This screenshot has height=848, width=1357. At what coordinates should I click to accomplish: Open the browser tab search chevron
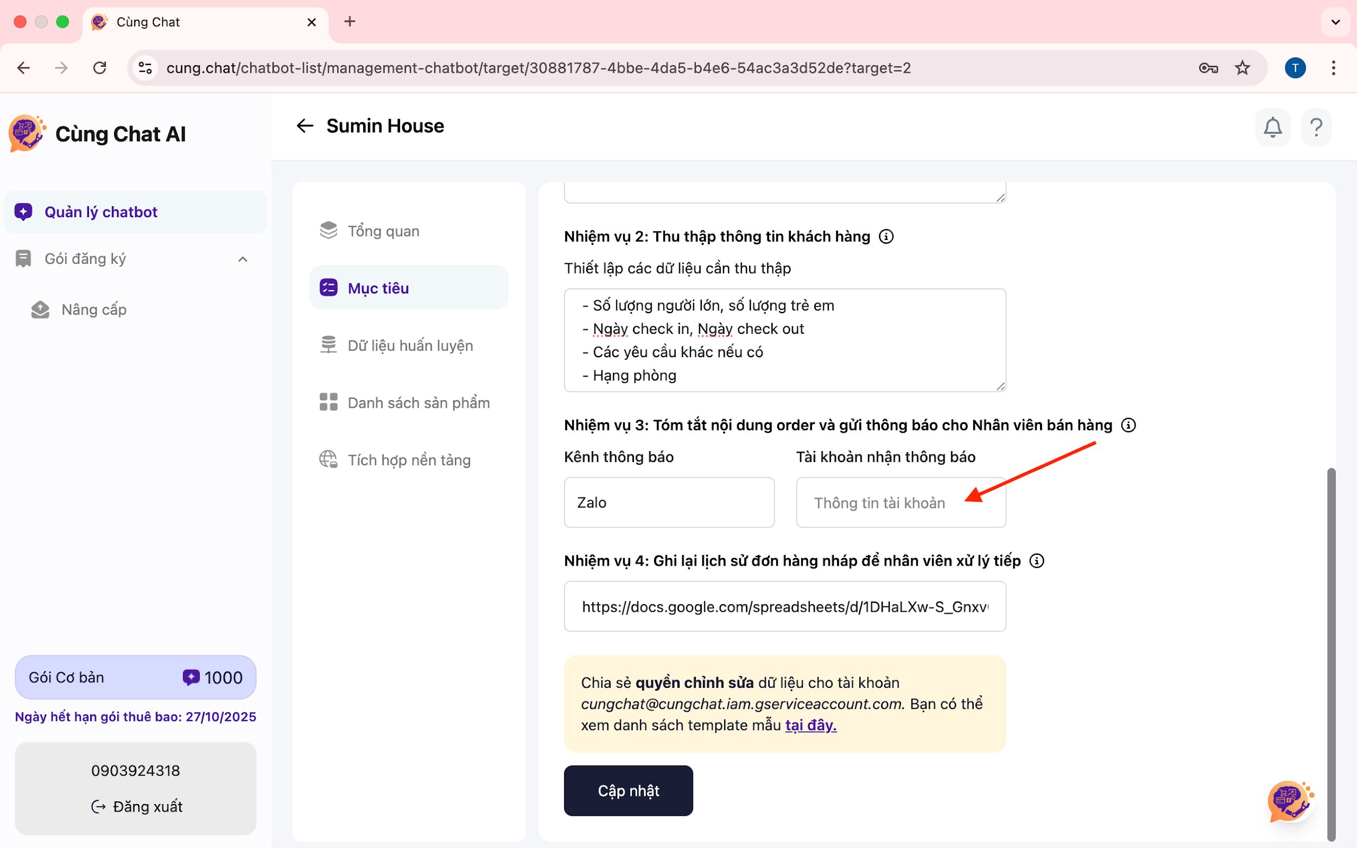coord(1335,22)
